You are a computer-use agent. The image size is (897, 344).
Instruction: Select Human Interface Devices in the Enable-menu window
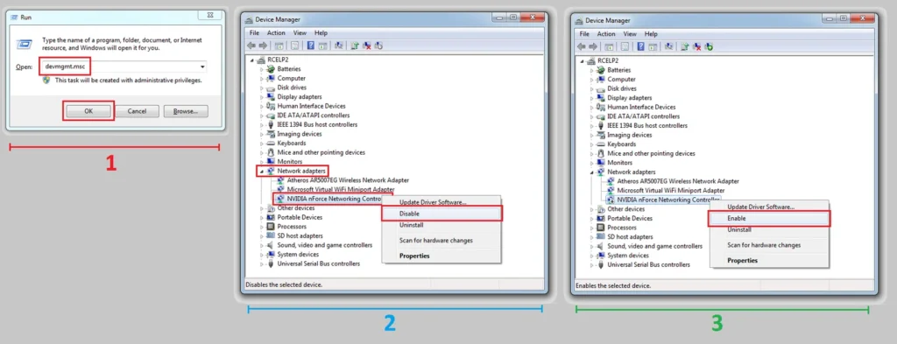pos(641,107)
